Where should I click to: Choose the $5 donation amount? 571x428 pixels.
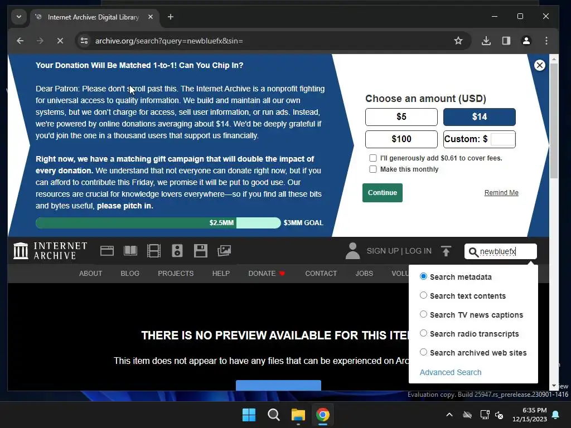coord(401,117)
